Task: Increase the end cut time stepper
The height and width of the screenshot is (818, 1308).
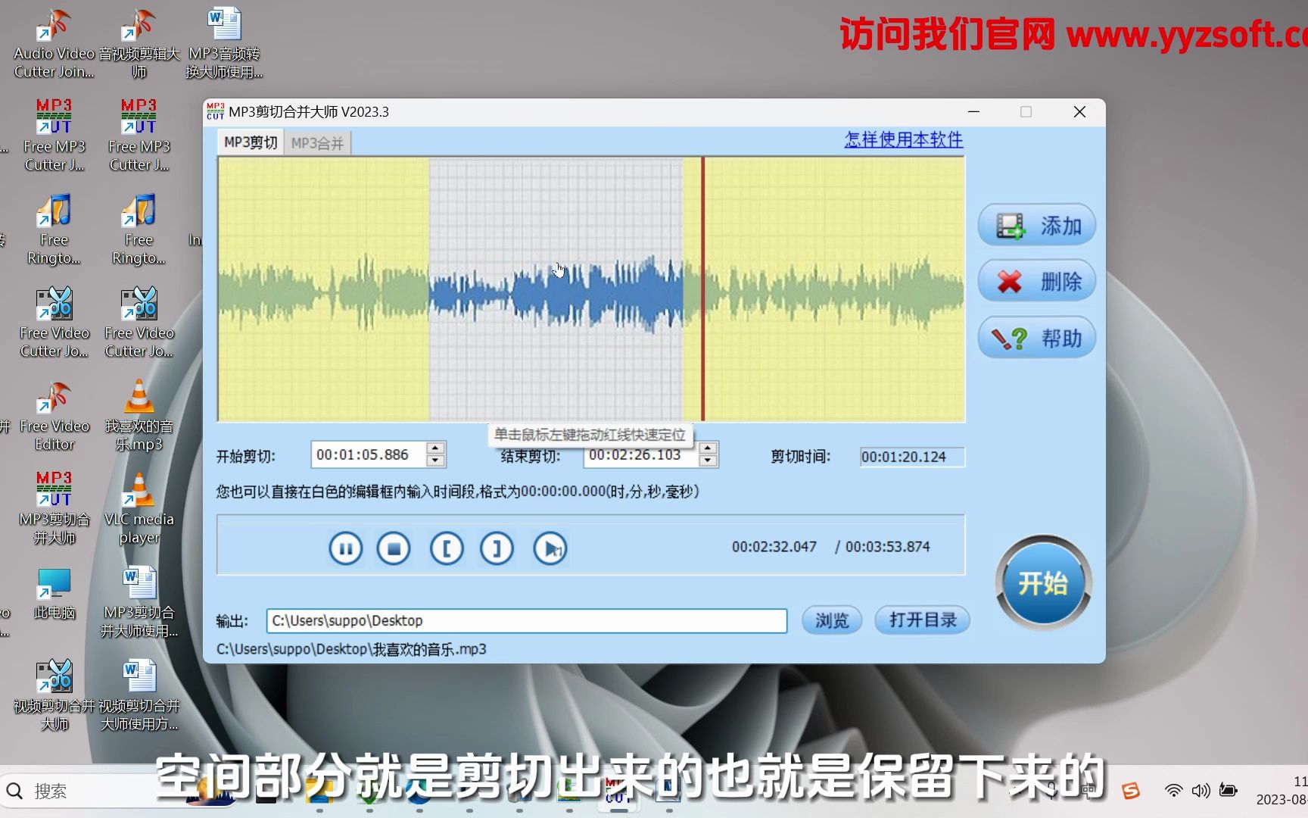Action: pyautogui.click(x=708, y=448)
